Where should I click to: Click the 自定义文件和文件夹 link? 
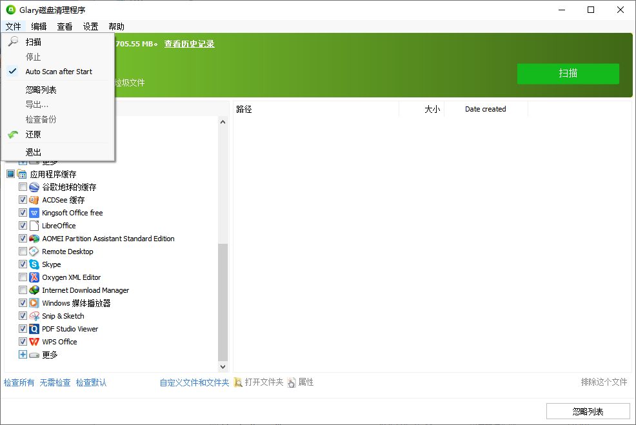coord(194,382)
